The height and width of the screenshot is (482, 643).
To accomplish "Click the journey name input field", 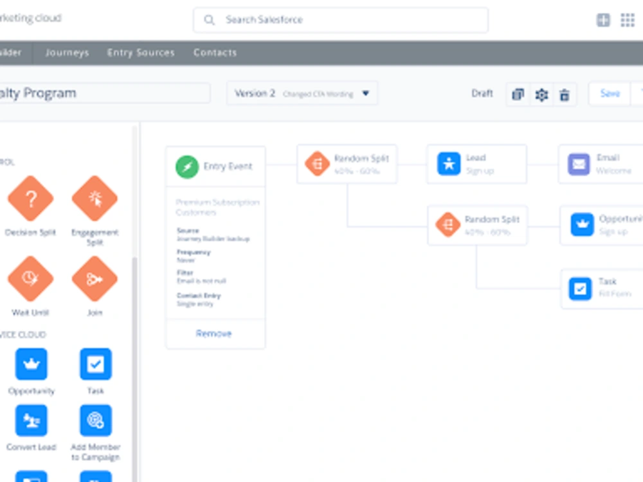I will point(105,93).
